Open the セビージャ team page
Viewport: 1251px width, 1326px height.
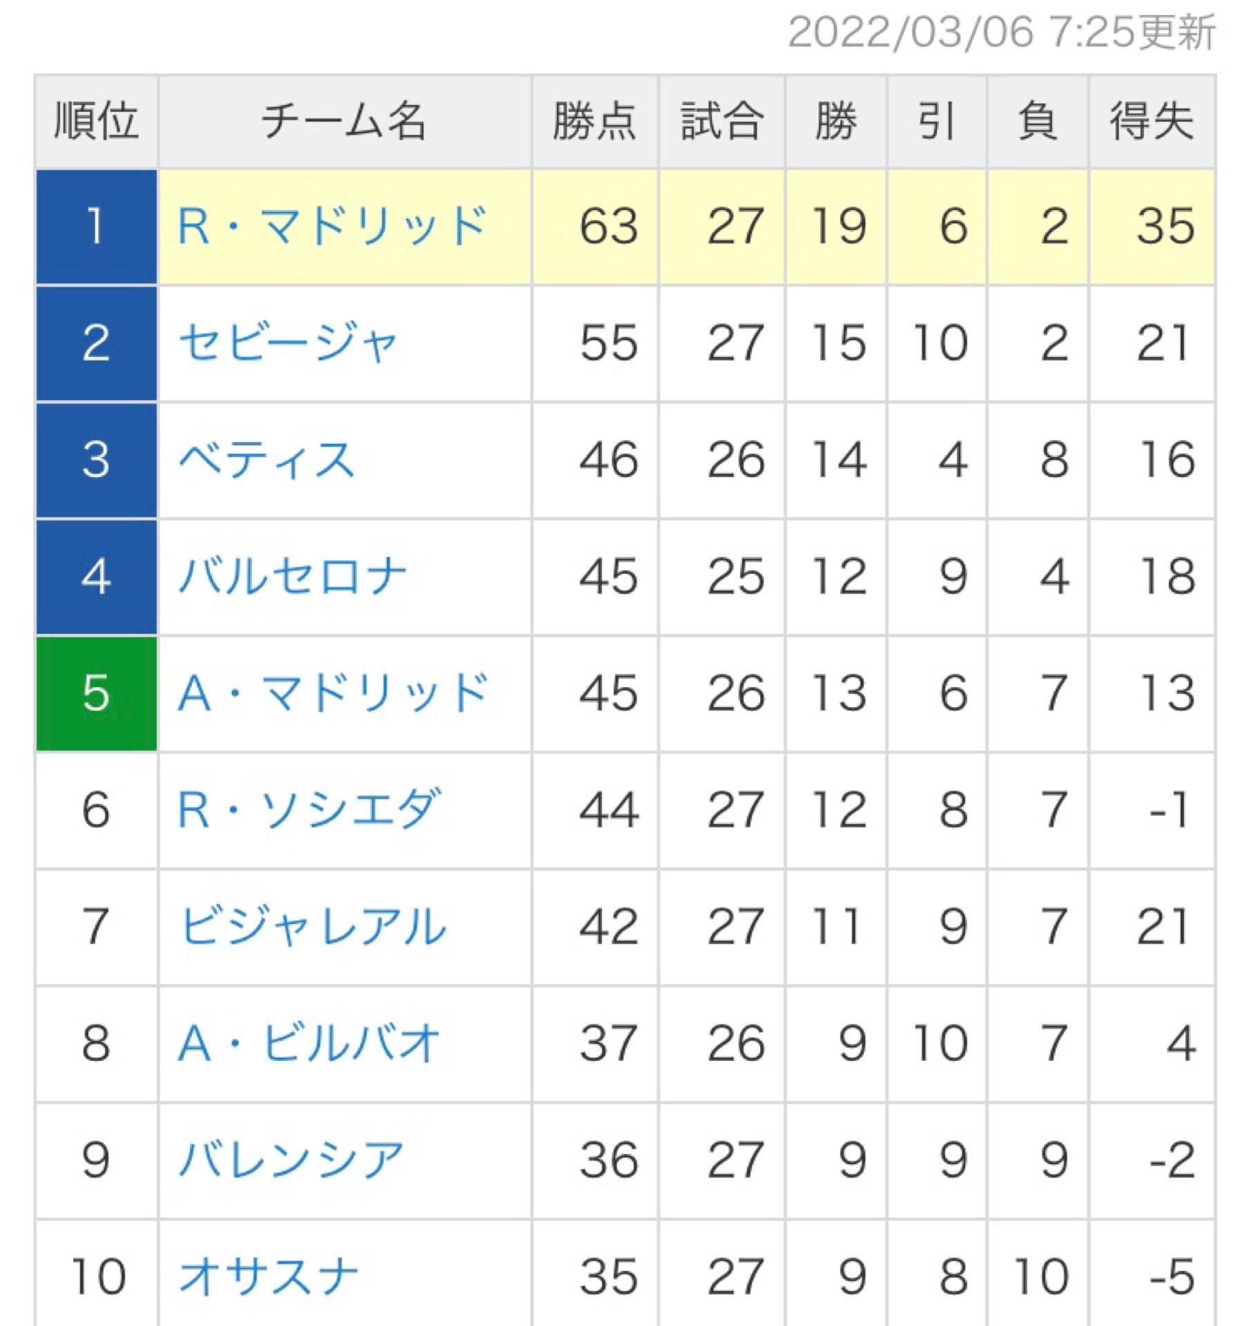289,343
